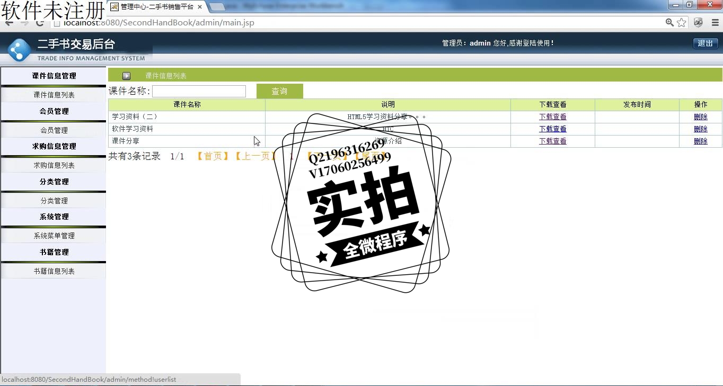723x386 pixels.
Task: Select the 课件分享 name cell
Action: pyautogui.click(x=187, y=141)
